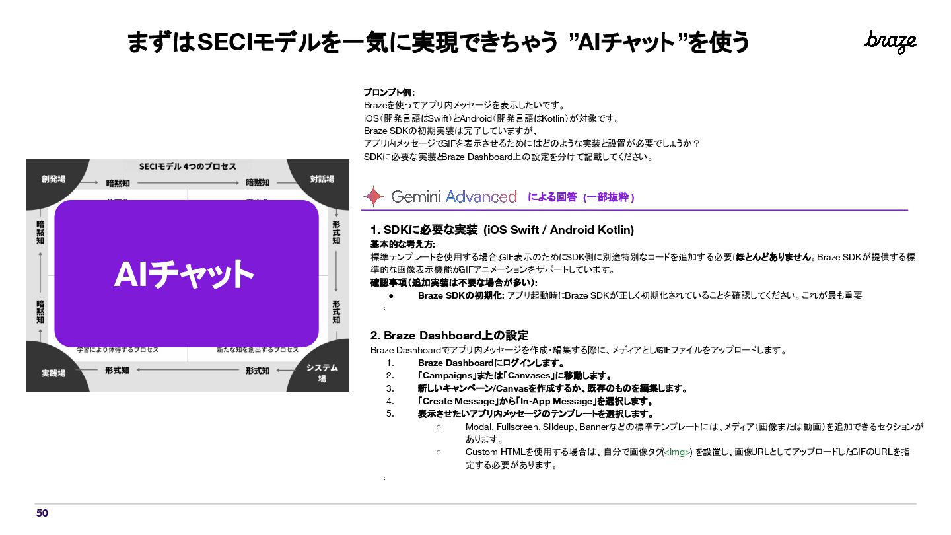Click the slide title まずはSECIモデルを一気に実現
The image size is (951, 535).
(x=439, y=43)
